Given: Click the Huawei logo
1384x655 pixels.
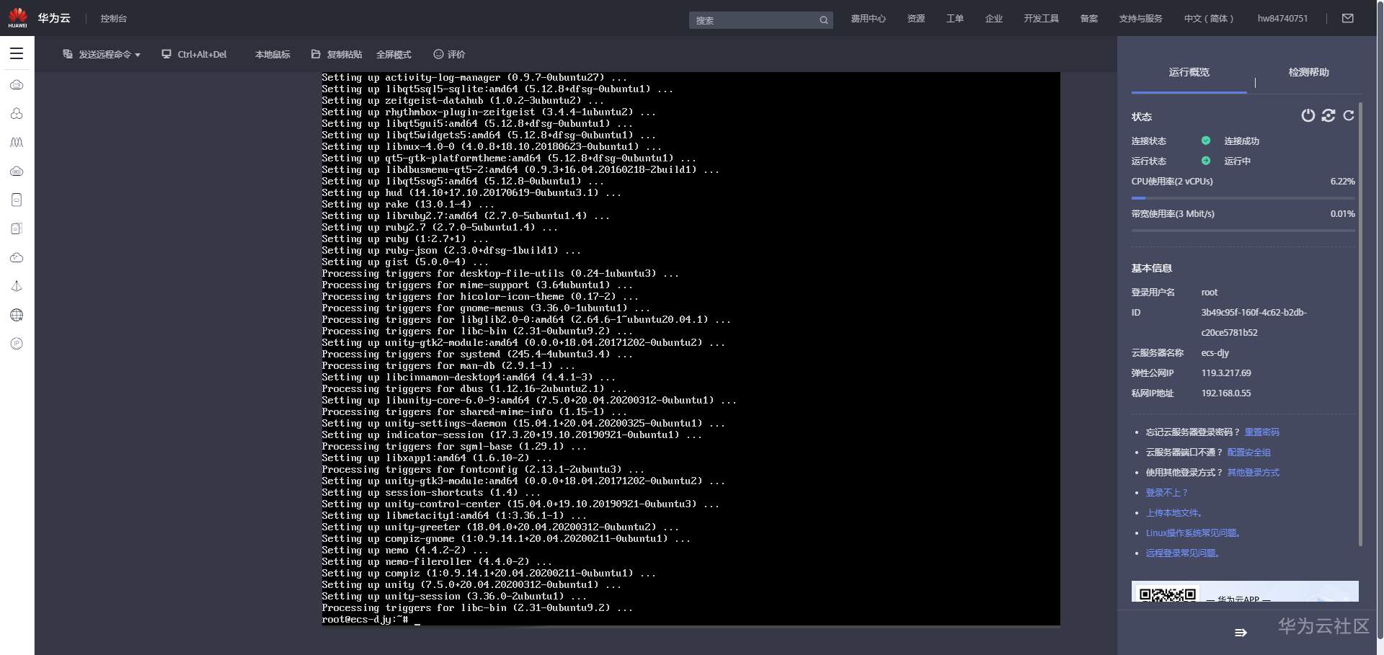Looking at the screenshot, I should tap(17, 18).
